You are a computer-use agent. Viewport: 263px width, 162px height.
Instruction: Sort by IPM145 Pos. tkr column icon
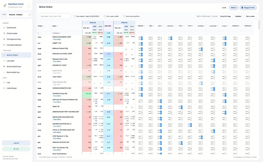click(122, 28)
